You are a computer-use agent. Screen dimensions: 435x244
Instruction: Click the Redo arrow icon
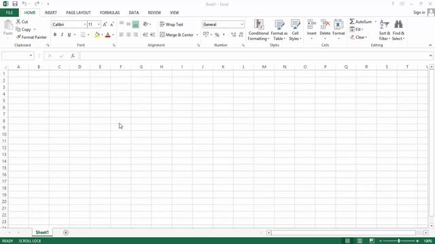(37, 4)
